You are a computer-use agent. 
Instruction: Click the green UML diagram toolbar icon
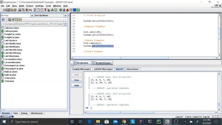[52, 10]
